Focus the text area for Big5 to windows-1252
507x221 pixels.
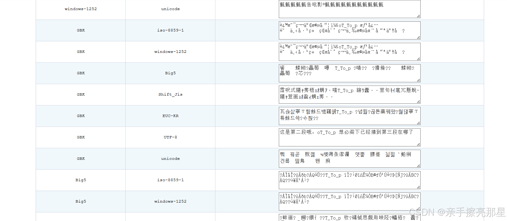[349, 201]
